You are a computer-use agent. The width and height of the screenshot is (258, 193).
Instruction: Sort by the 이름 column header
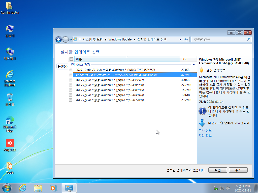click(127, 59)
